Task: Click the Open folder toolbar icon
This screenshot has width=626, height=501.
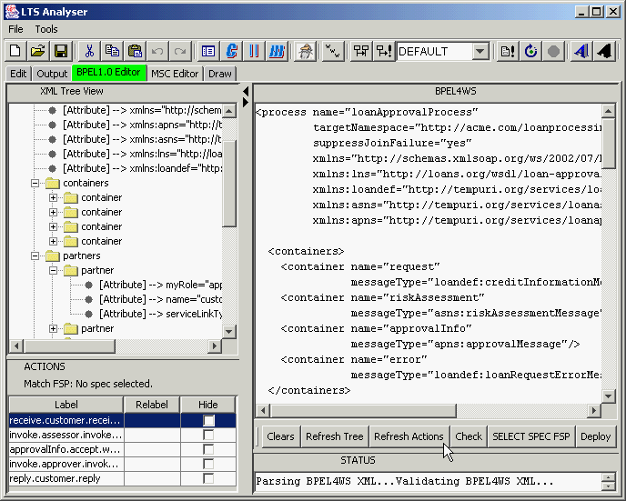Action: [37, 51]
